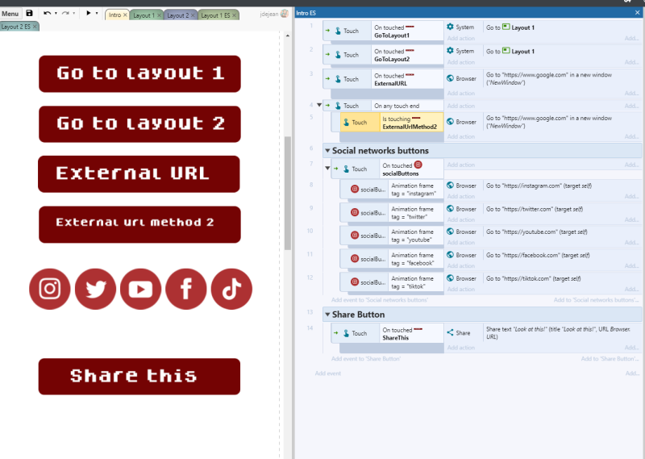645x459 pixels.
Task: Click System gear icon in event 1
Action: click(450, 27)
